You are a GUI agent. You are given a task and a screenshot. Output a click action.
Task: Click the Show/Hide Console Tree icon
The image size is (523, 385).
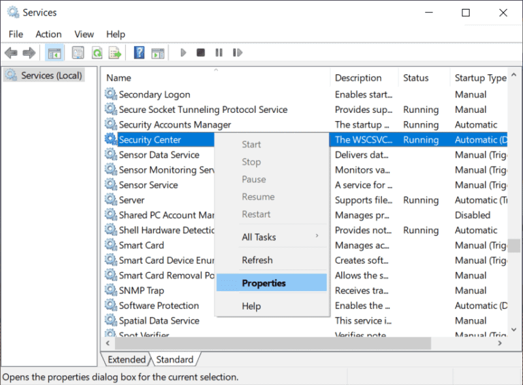point(54,53)
